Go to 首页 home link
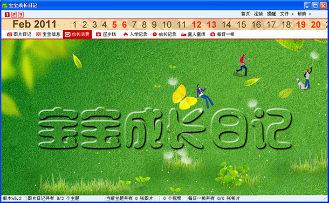The image size is (329, 203). (245, 14)
